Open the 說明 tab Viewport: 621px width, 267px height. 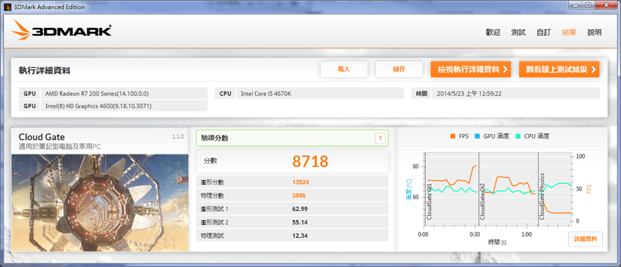coord(594,33)
